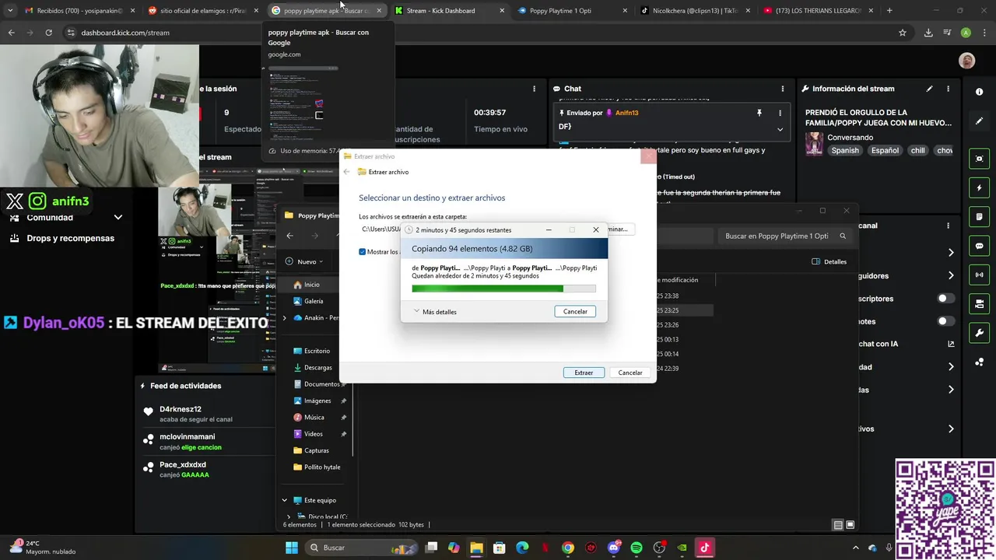Screen dimensions: 996x560
Task: Click the Windows taskbar Buscar search box
Action: [x=363, y=548]
